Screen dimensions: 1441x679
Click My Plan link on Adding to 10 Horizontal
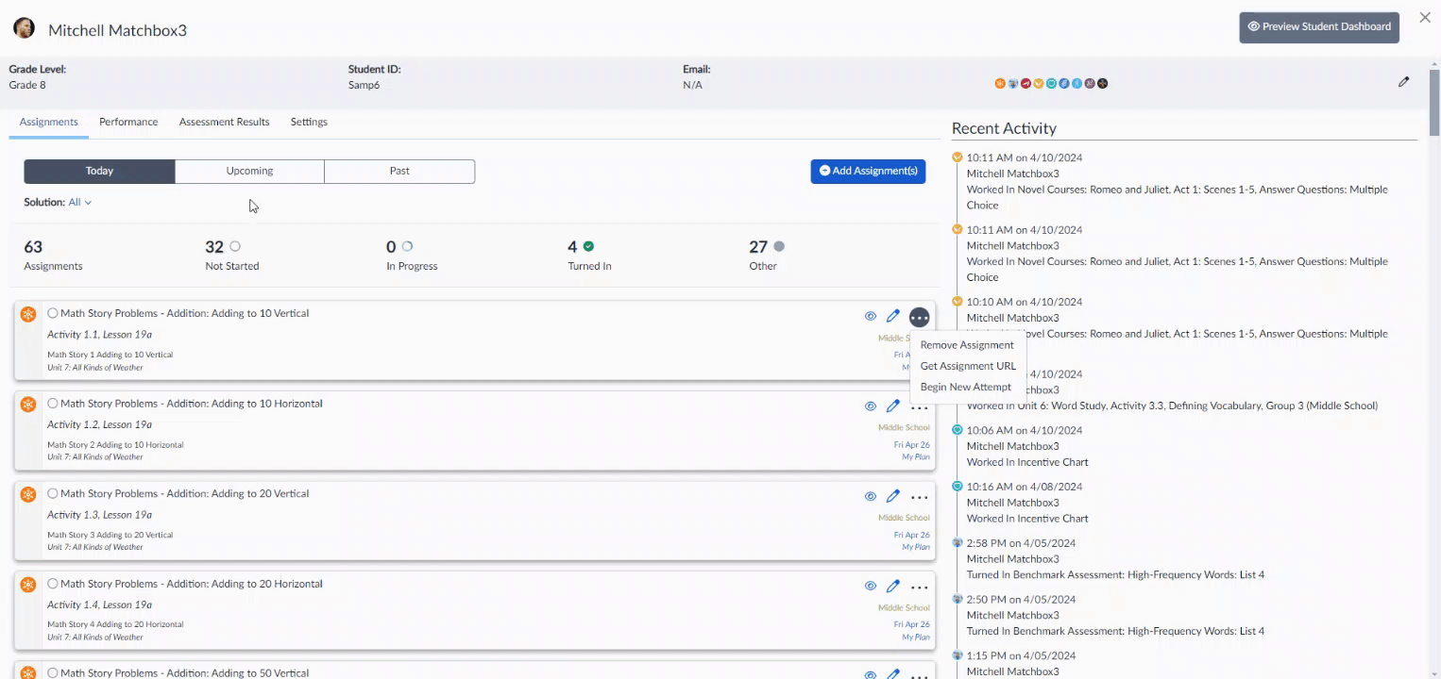(916, 456)
